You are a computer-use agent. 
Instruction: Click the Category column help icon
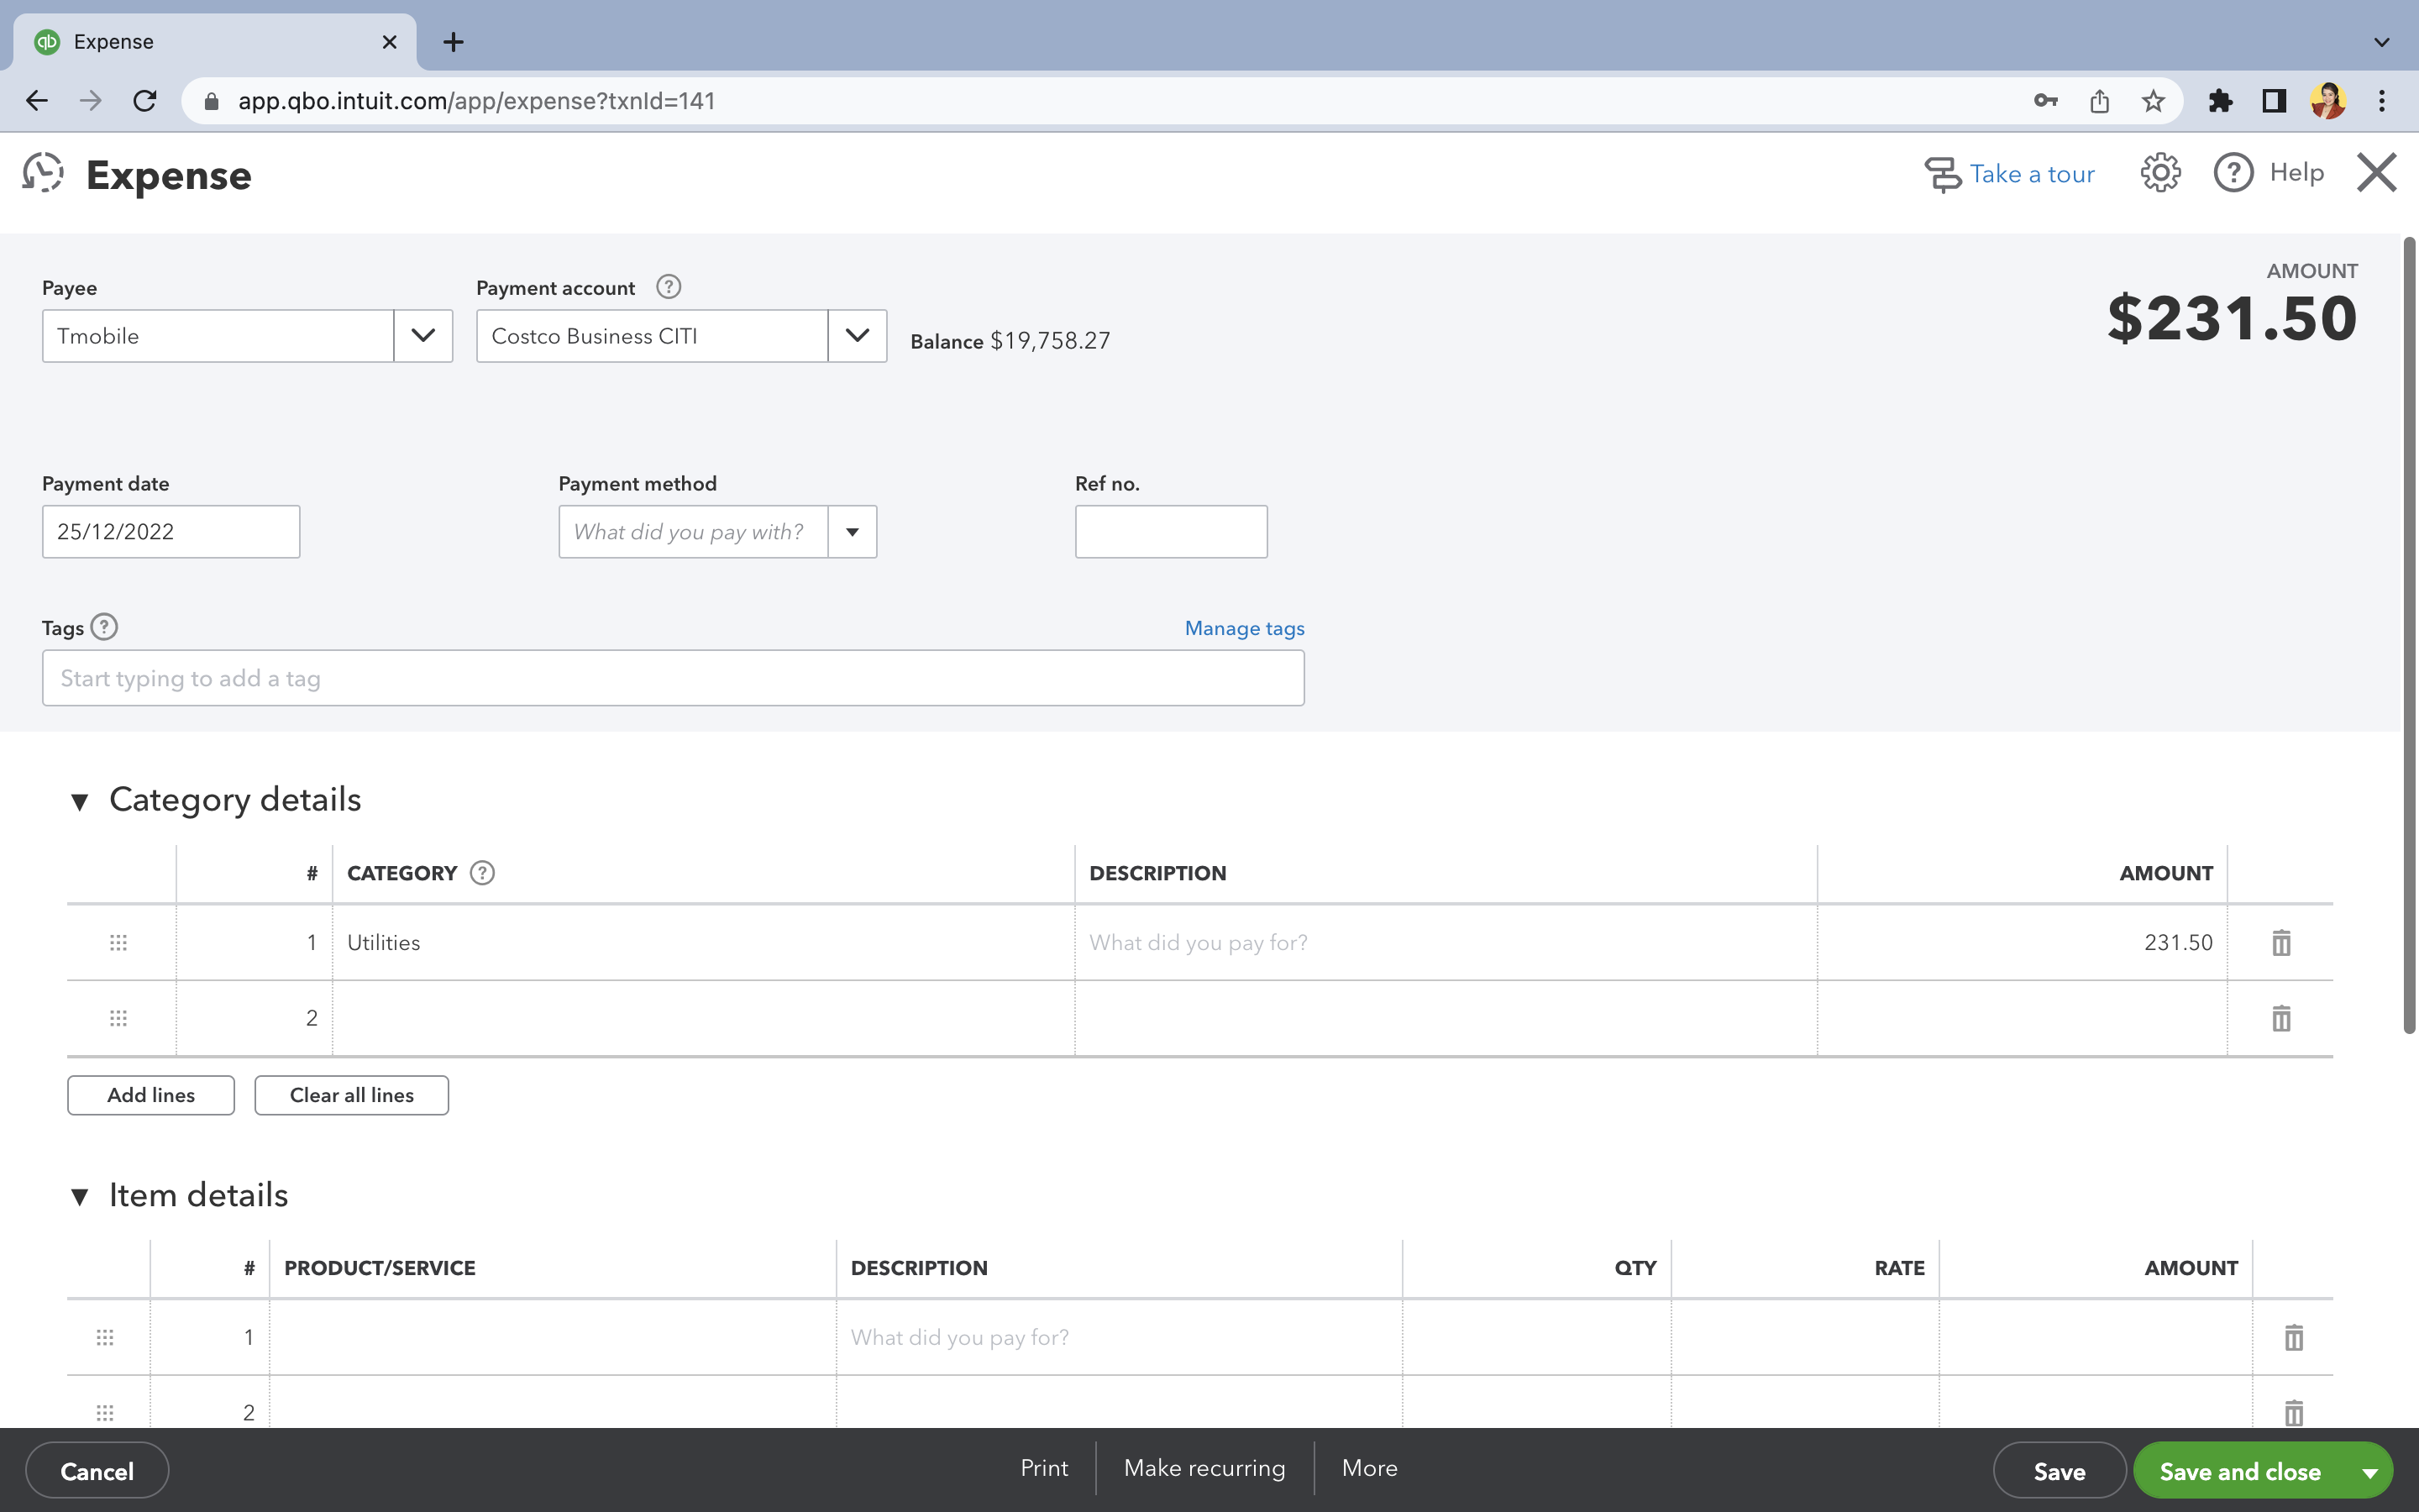[482, 873]
